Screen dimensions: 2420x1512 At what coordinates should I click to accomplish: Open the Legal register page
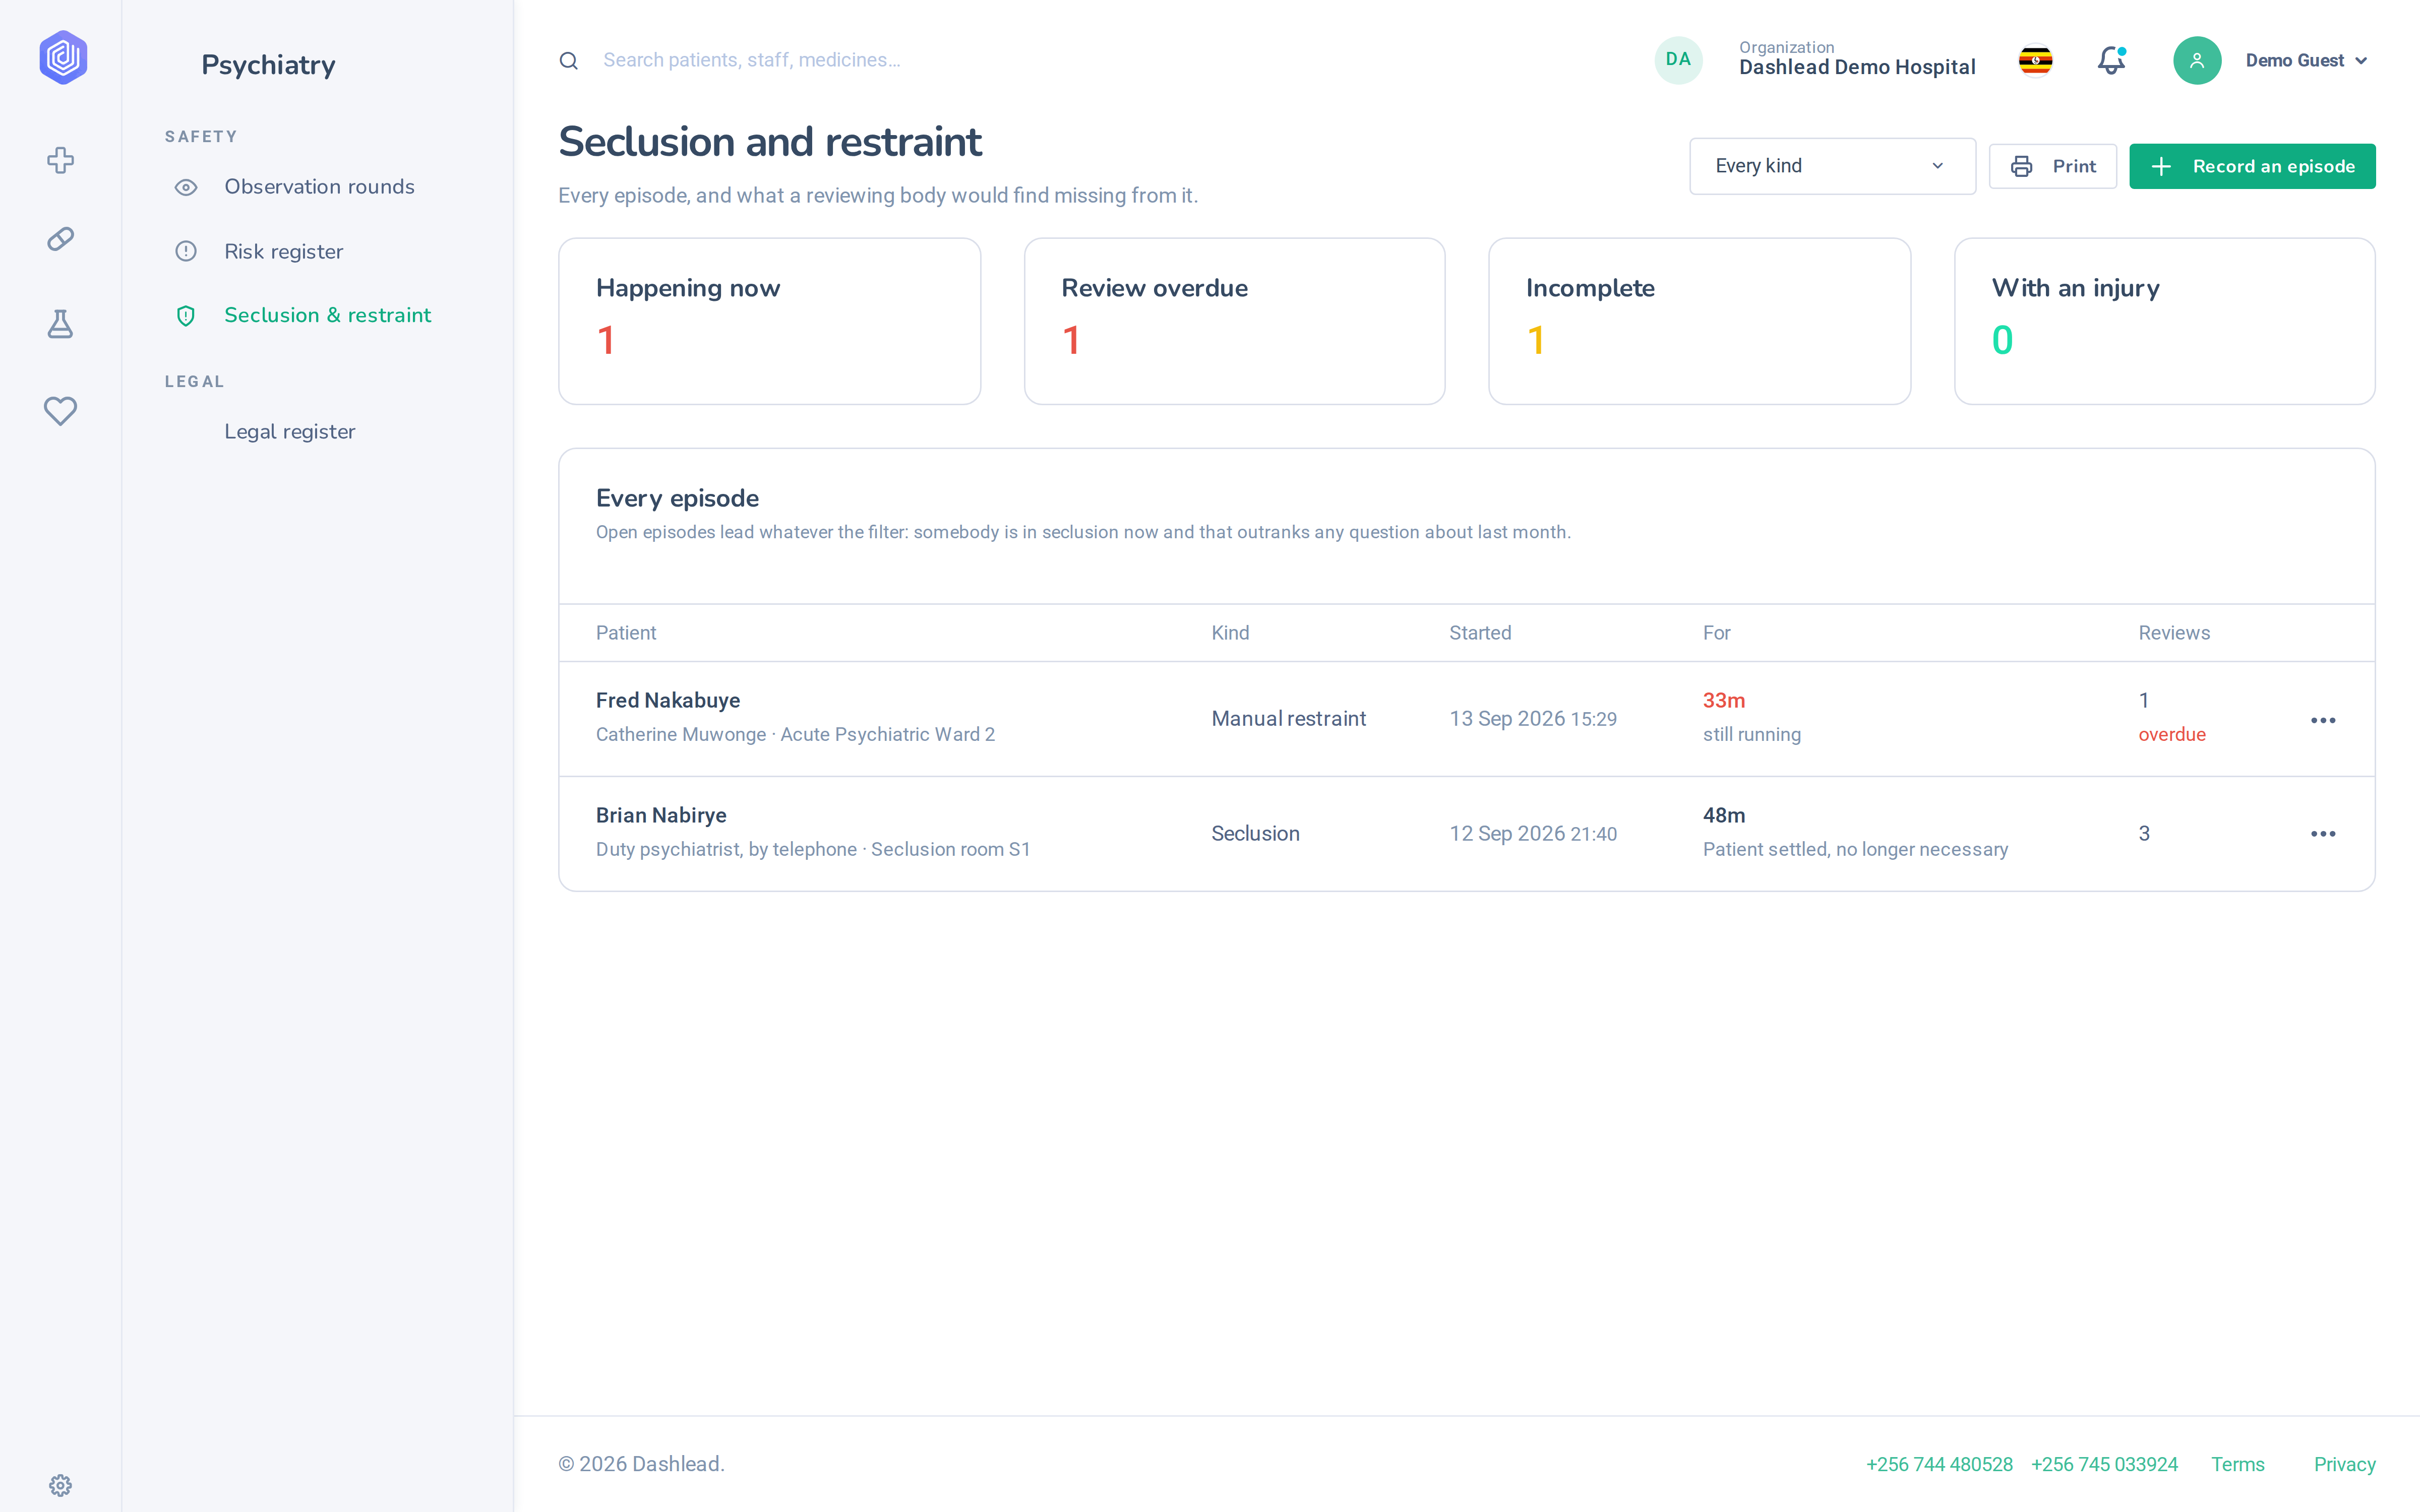[289, 432]
